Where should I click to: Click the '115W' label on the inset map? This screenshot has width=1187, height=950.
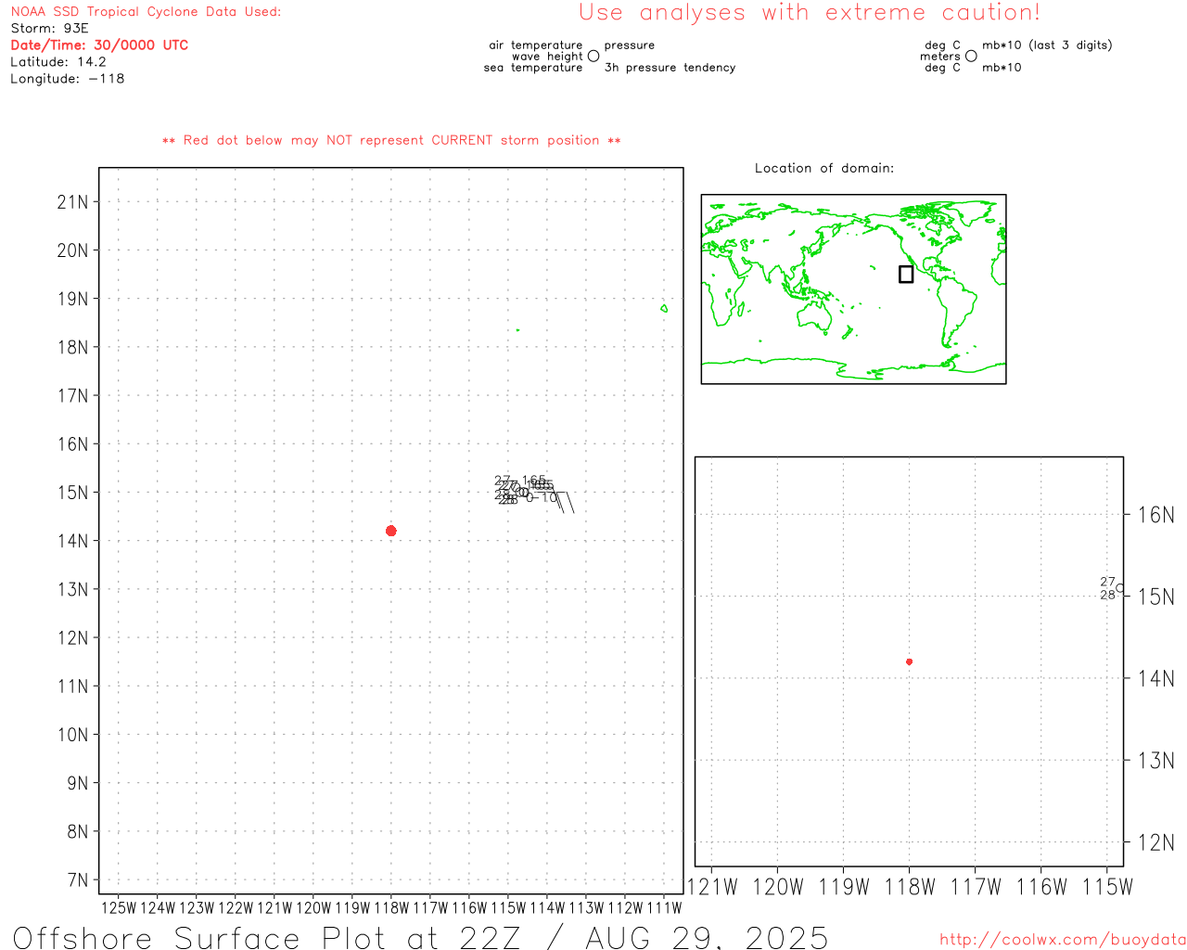[1107, 887]
